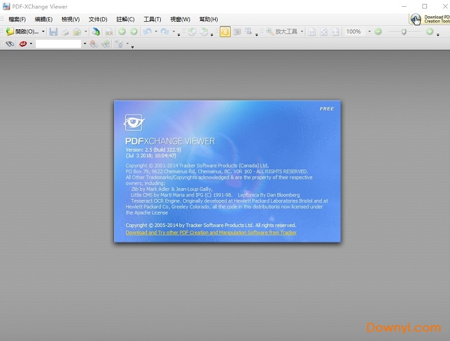Click the Tracker software download link in dialog
Screen dimensions: 450x341
click(x=210, y=232)
